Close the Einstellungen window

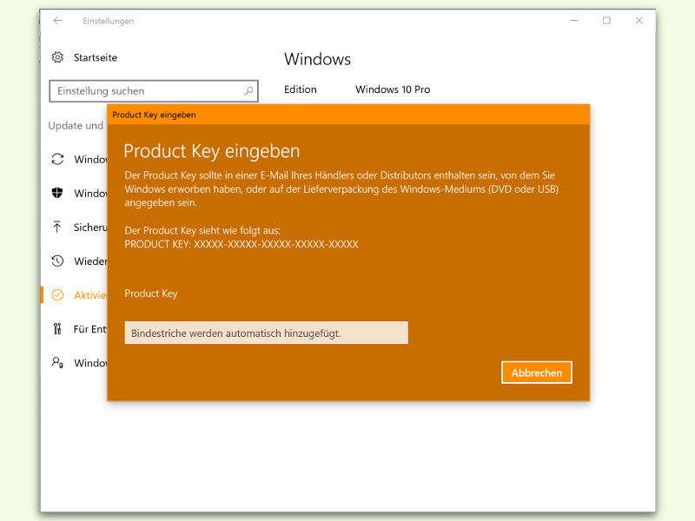pos(639,20)
